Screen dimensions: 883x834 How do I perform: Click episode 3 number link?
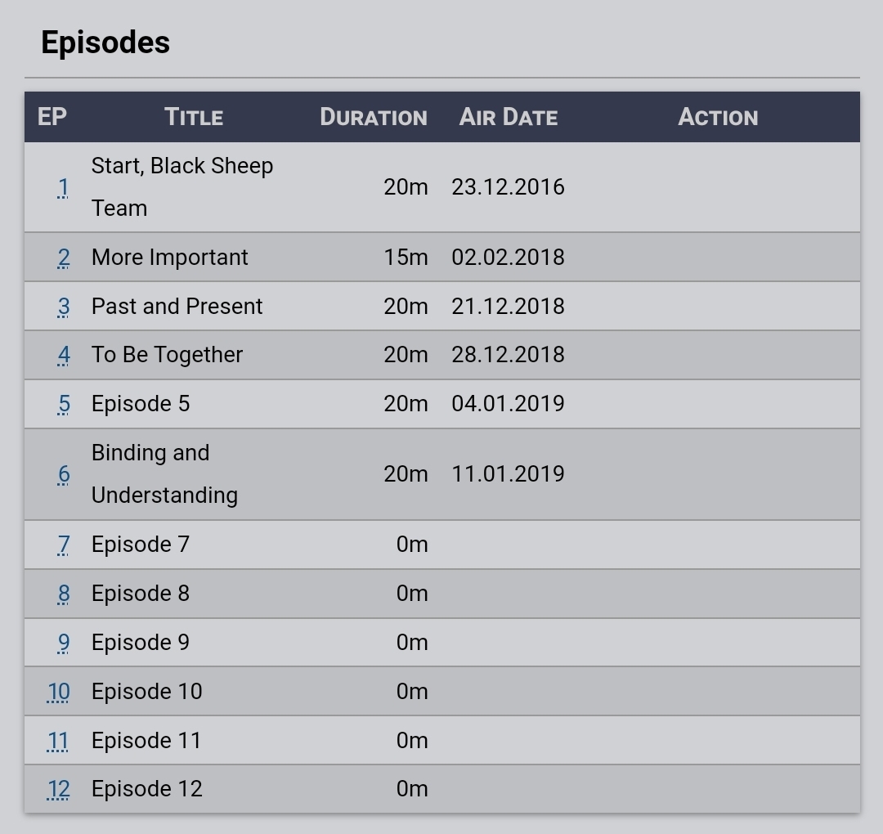tap(63, 307)
